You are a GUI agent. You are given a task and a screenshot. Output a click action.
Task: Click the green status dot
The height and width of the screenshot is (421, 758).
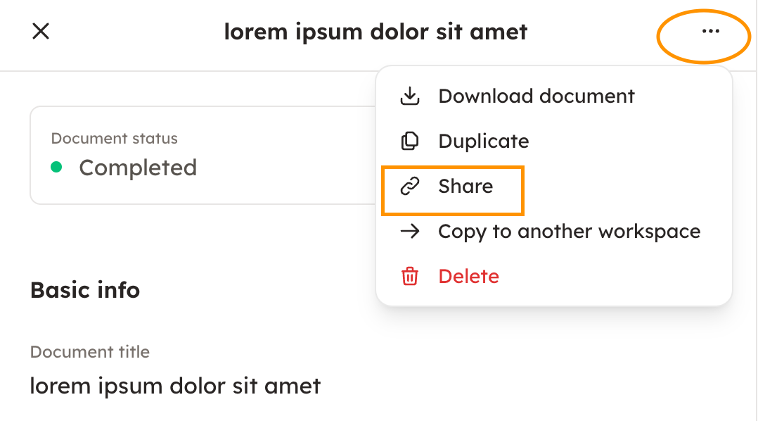(57, 168)
